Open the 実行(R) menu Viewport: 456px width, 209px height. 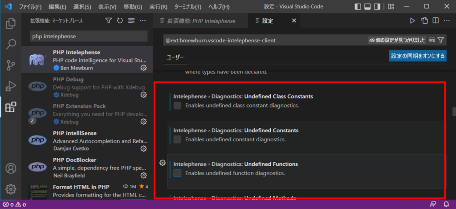(x=158, y=6)
